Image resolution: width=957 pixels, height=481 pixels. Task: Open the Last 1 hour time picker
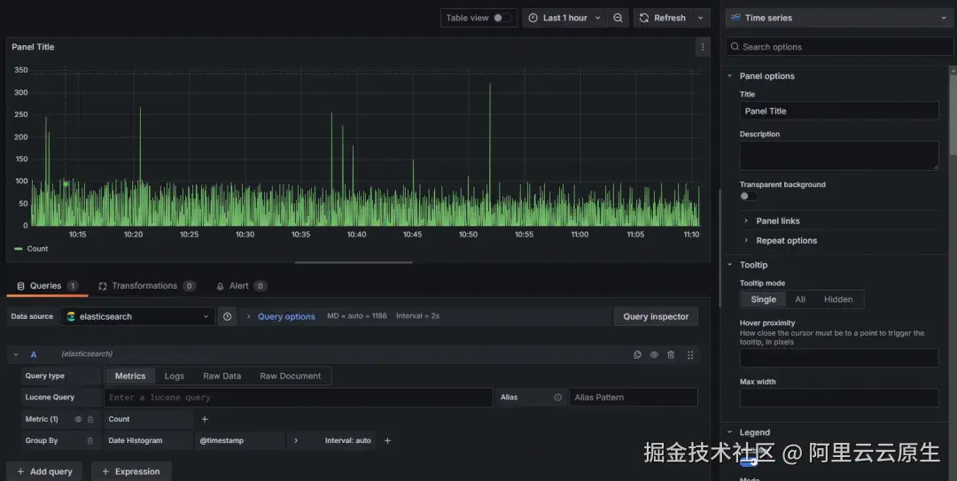(x=564, y=18)
